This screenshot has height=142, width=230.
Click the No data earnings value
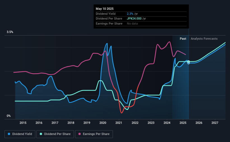[x=132, y=23]
